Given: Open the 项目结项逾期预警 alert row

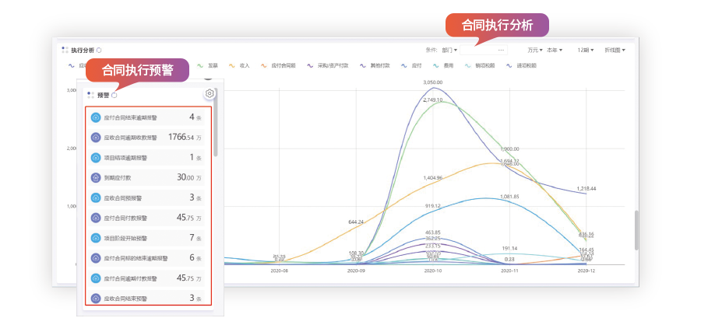Looking at the screenshot, I should (147, 158).
